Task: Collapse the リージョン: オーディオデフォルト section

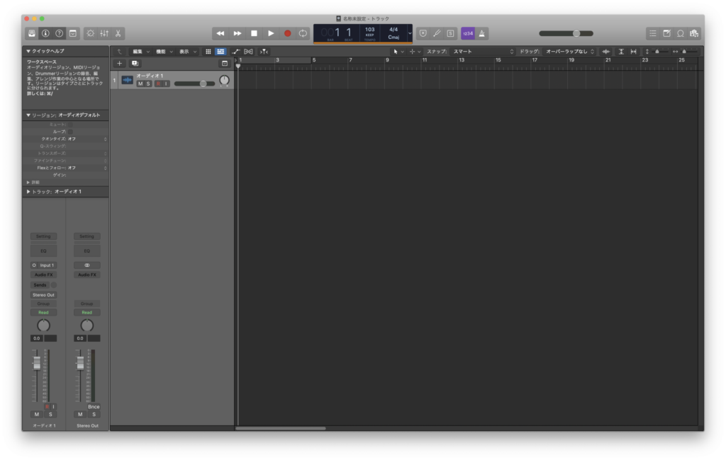Action: tap(28, 115)
